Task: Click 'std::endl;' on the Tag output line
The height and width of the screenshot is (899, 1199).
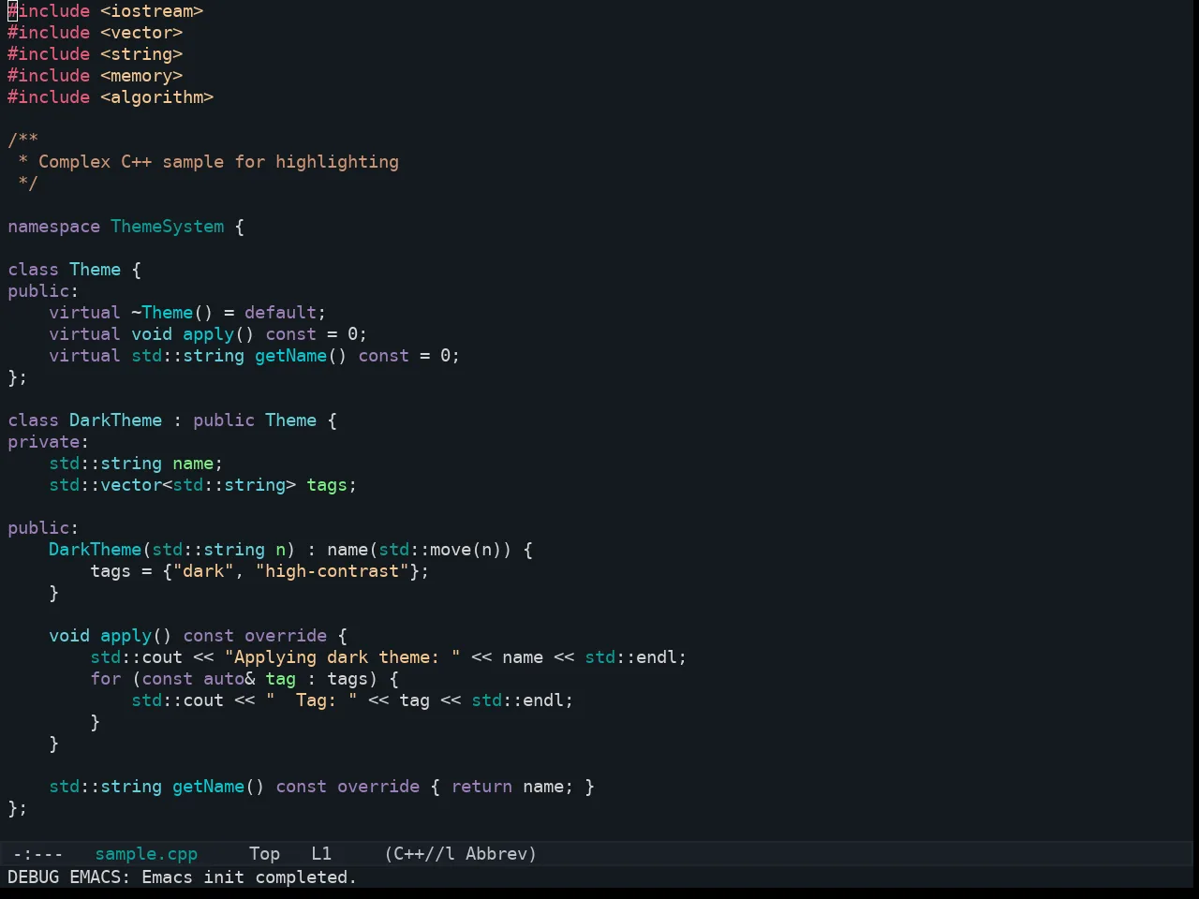Action: (523, 700)
